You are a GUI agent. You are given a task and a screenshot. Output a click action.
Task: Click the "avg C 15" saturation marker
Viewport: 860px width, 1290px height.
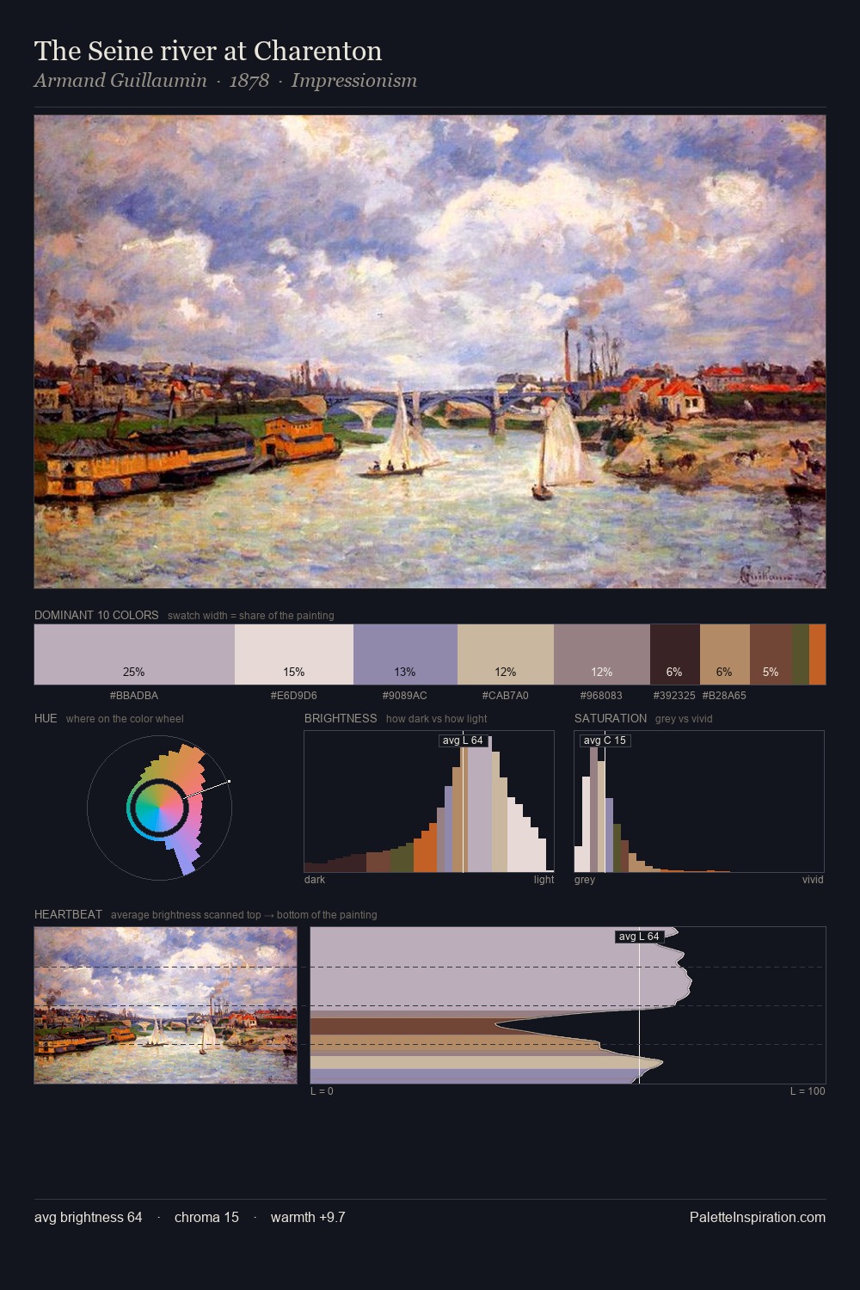click(x=605, y=740)
